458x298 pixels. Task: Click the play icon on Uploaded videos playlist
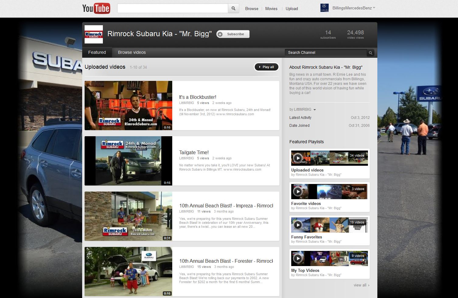click(x=297, y=158)
